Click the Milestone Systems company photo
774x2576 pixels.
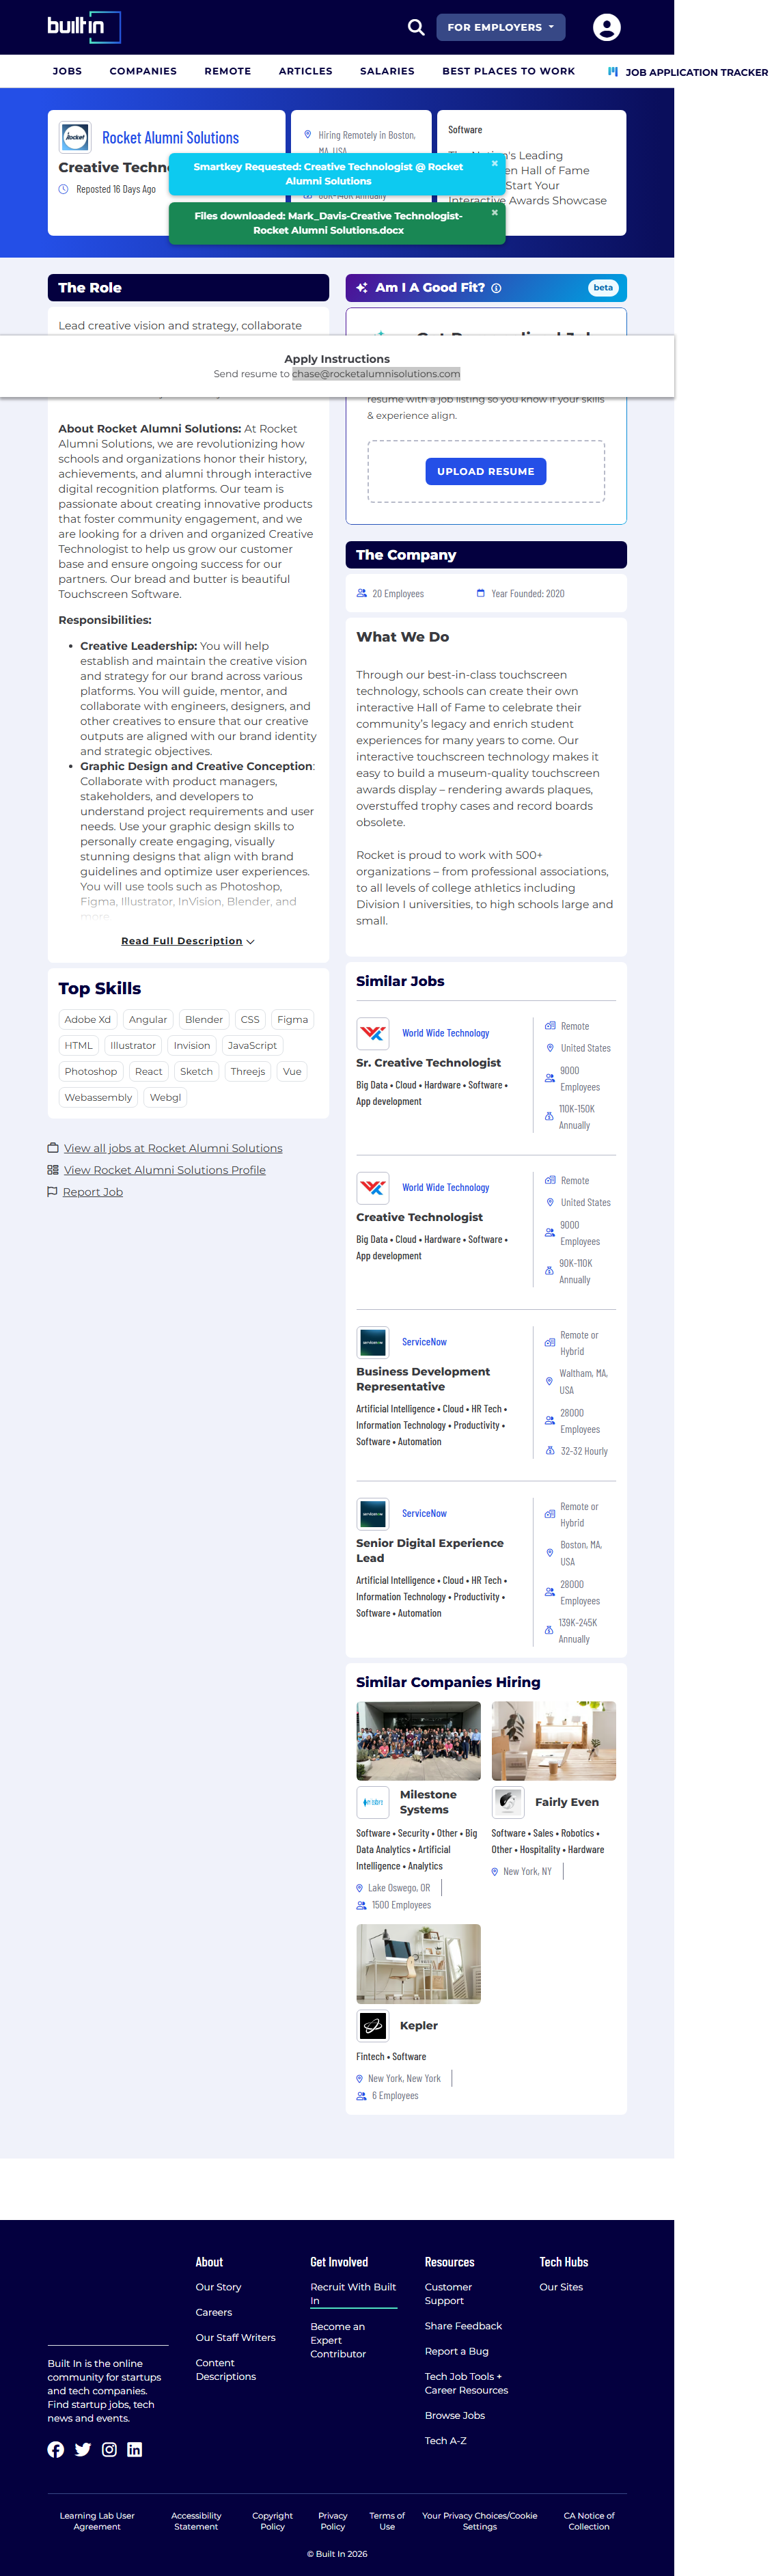click(418, 1741)
